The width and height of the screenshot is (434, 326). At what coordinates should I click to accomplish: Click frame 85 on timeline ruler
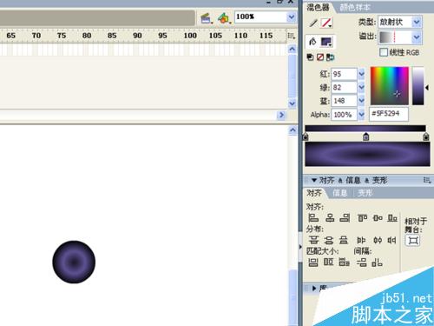(x=112, y=36)
